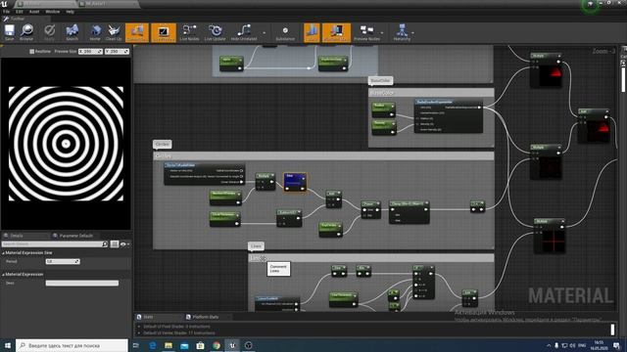Click the Substance toolbar icon
627x352 pixels.
(285, 32)
